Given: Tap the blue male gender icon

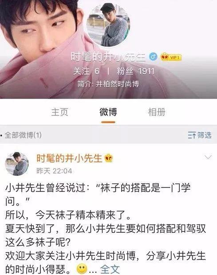Looking at the screenshot, I should click(x=153, y=57).
